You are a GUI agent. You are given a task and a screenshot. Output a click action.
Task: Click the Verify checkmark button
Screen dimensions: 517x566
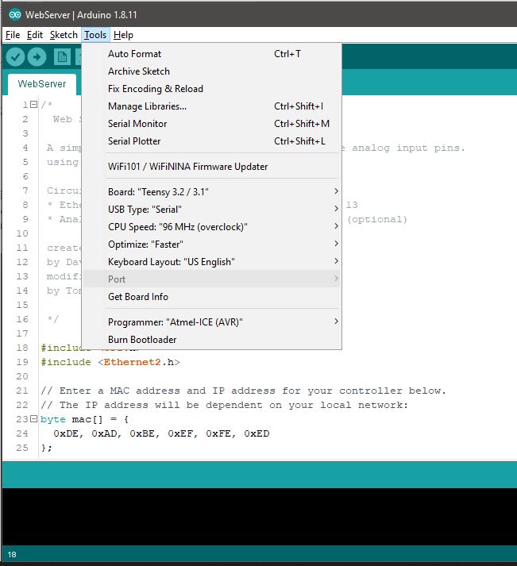click(x=15, y=56)
